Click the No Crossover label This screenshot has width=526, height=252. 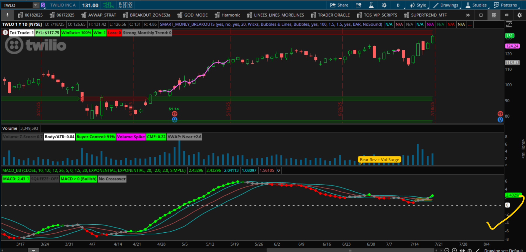click(112, 179)
